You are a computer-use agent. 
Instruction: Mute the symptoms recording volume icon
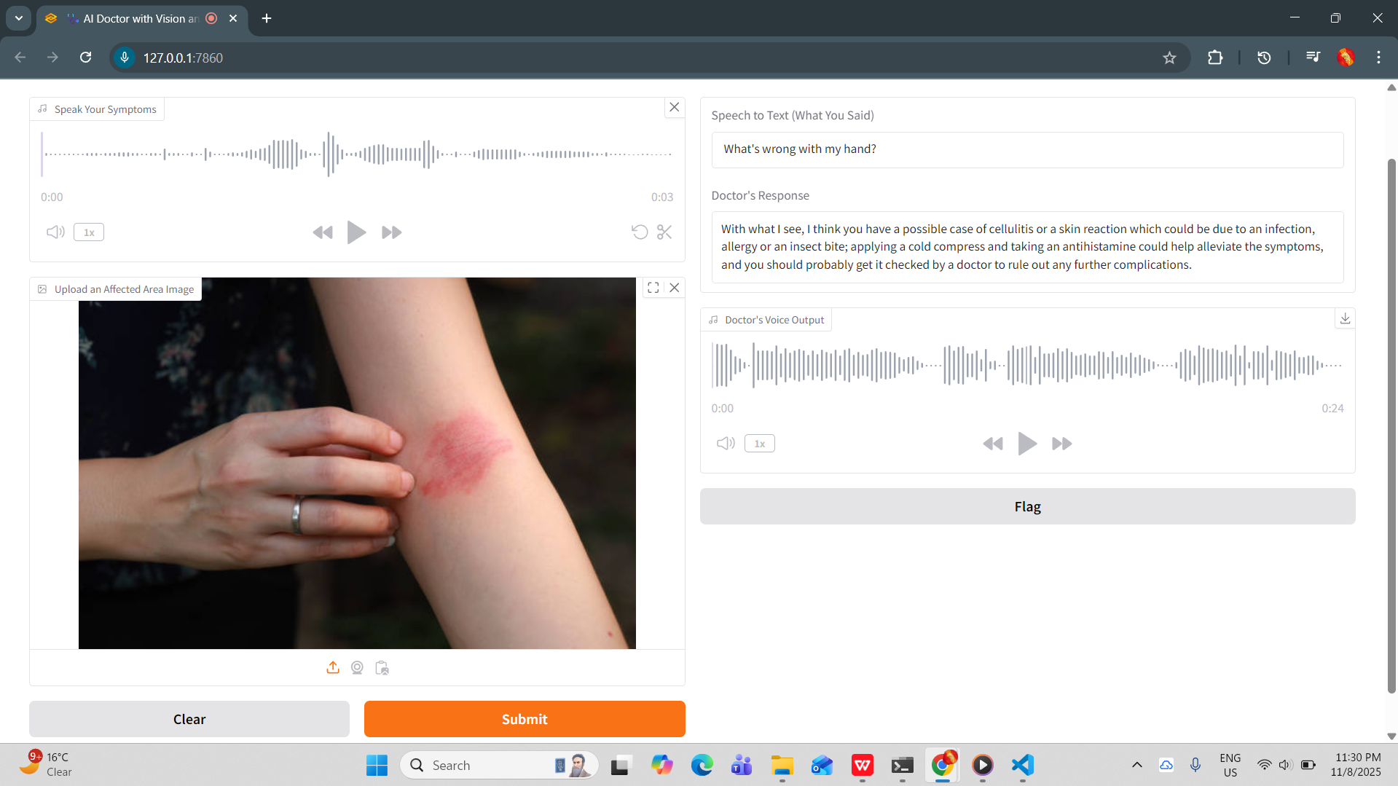tap(55, 232)
